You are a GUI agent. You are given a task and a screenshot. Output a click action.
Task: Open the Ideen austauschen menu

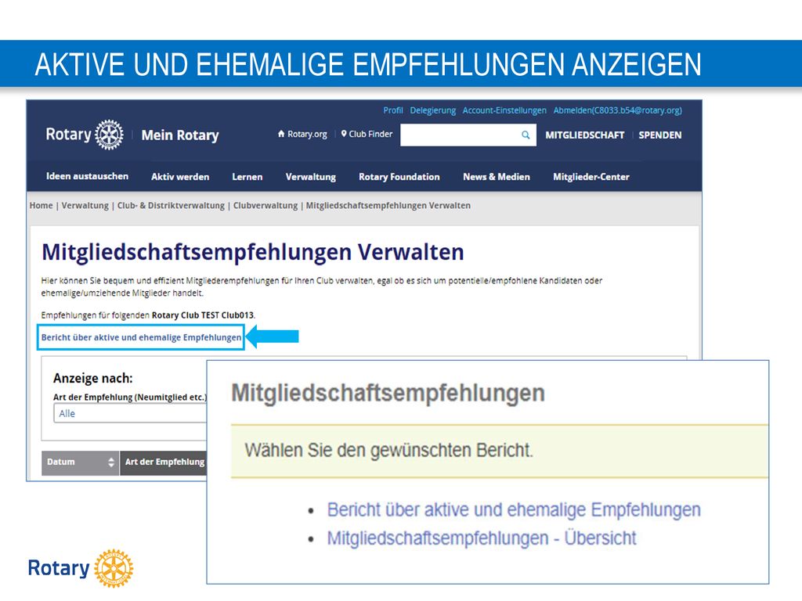88,176
